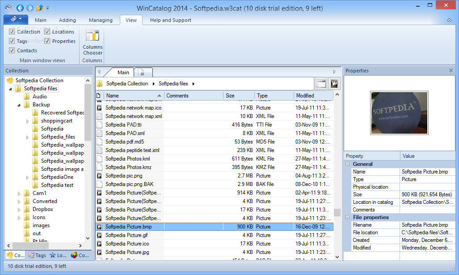Screen dimensions: 459x275
Task: Sort by the Type column header
Action: click(x=274, y=96)
